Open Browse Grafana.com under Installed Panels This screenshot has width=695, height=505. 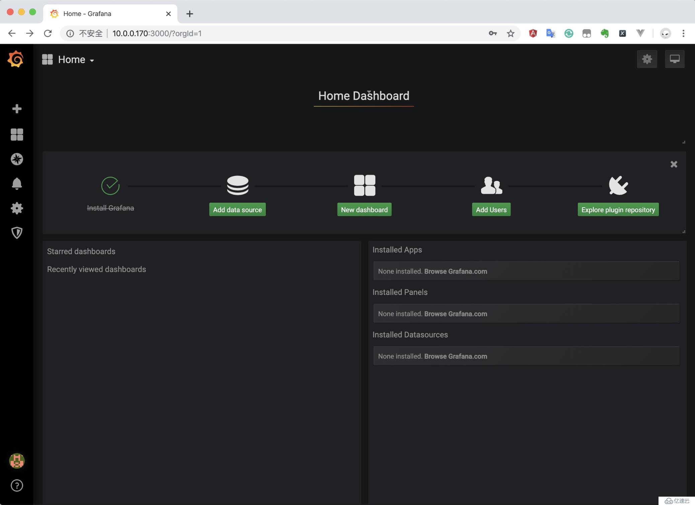pos(455,314)
